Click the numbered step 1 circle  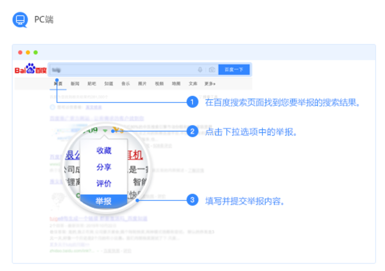[x=192, y=102]
